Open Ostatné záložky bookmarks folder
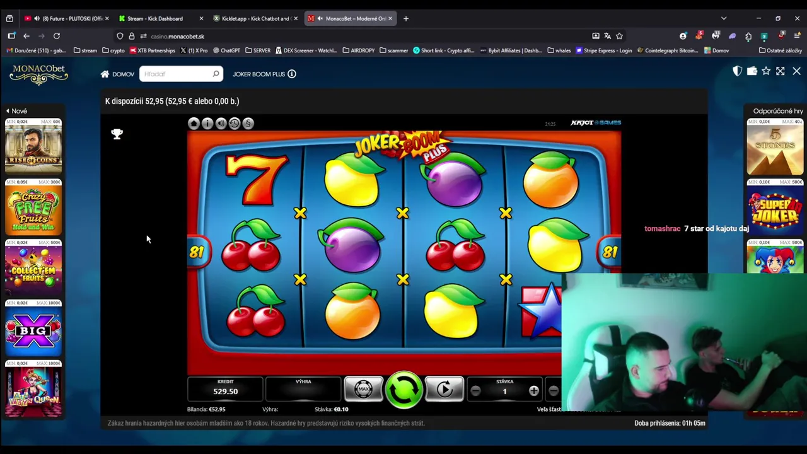The height and width of the screenshot is (454, 807). (781, 50)
